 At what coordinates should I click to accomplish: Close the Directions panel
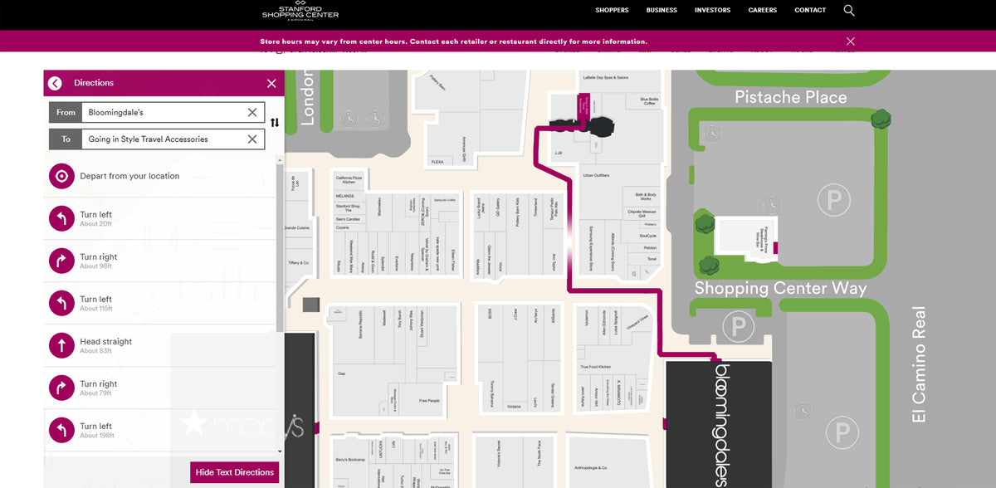(271, 83)
